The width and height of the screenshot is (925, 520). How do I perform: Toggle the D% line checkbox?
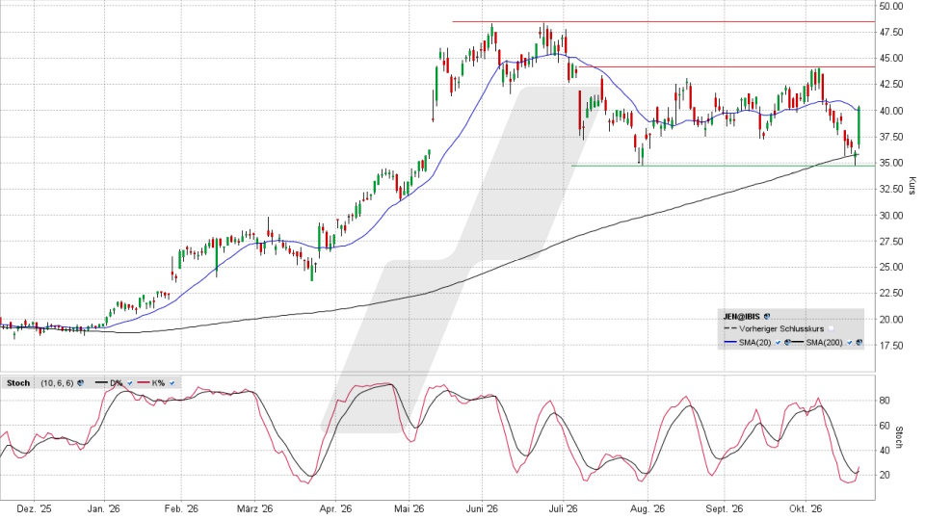coord(130,383)
